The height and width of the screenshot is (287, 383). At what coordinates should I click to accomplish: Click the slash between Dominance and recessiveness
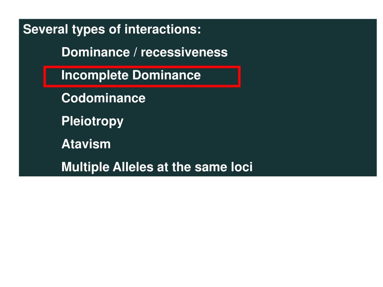click(x=135, y=52)
